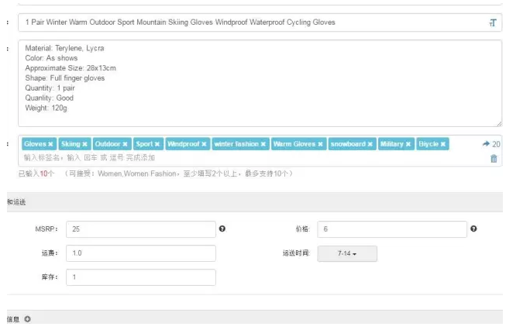Focus the price field showing 6

[392, 229]
